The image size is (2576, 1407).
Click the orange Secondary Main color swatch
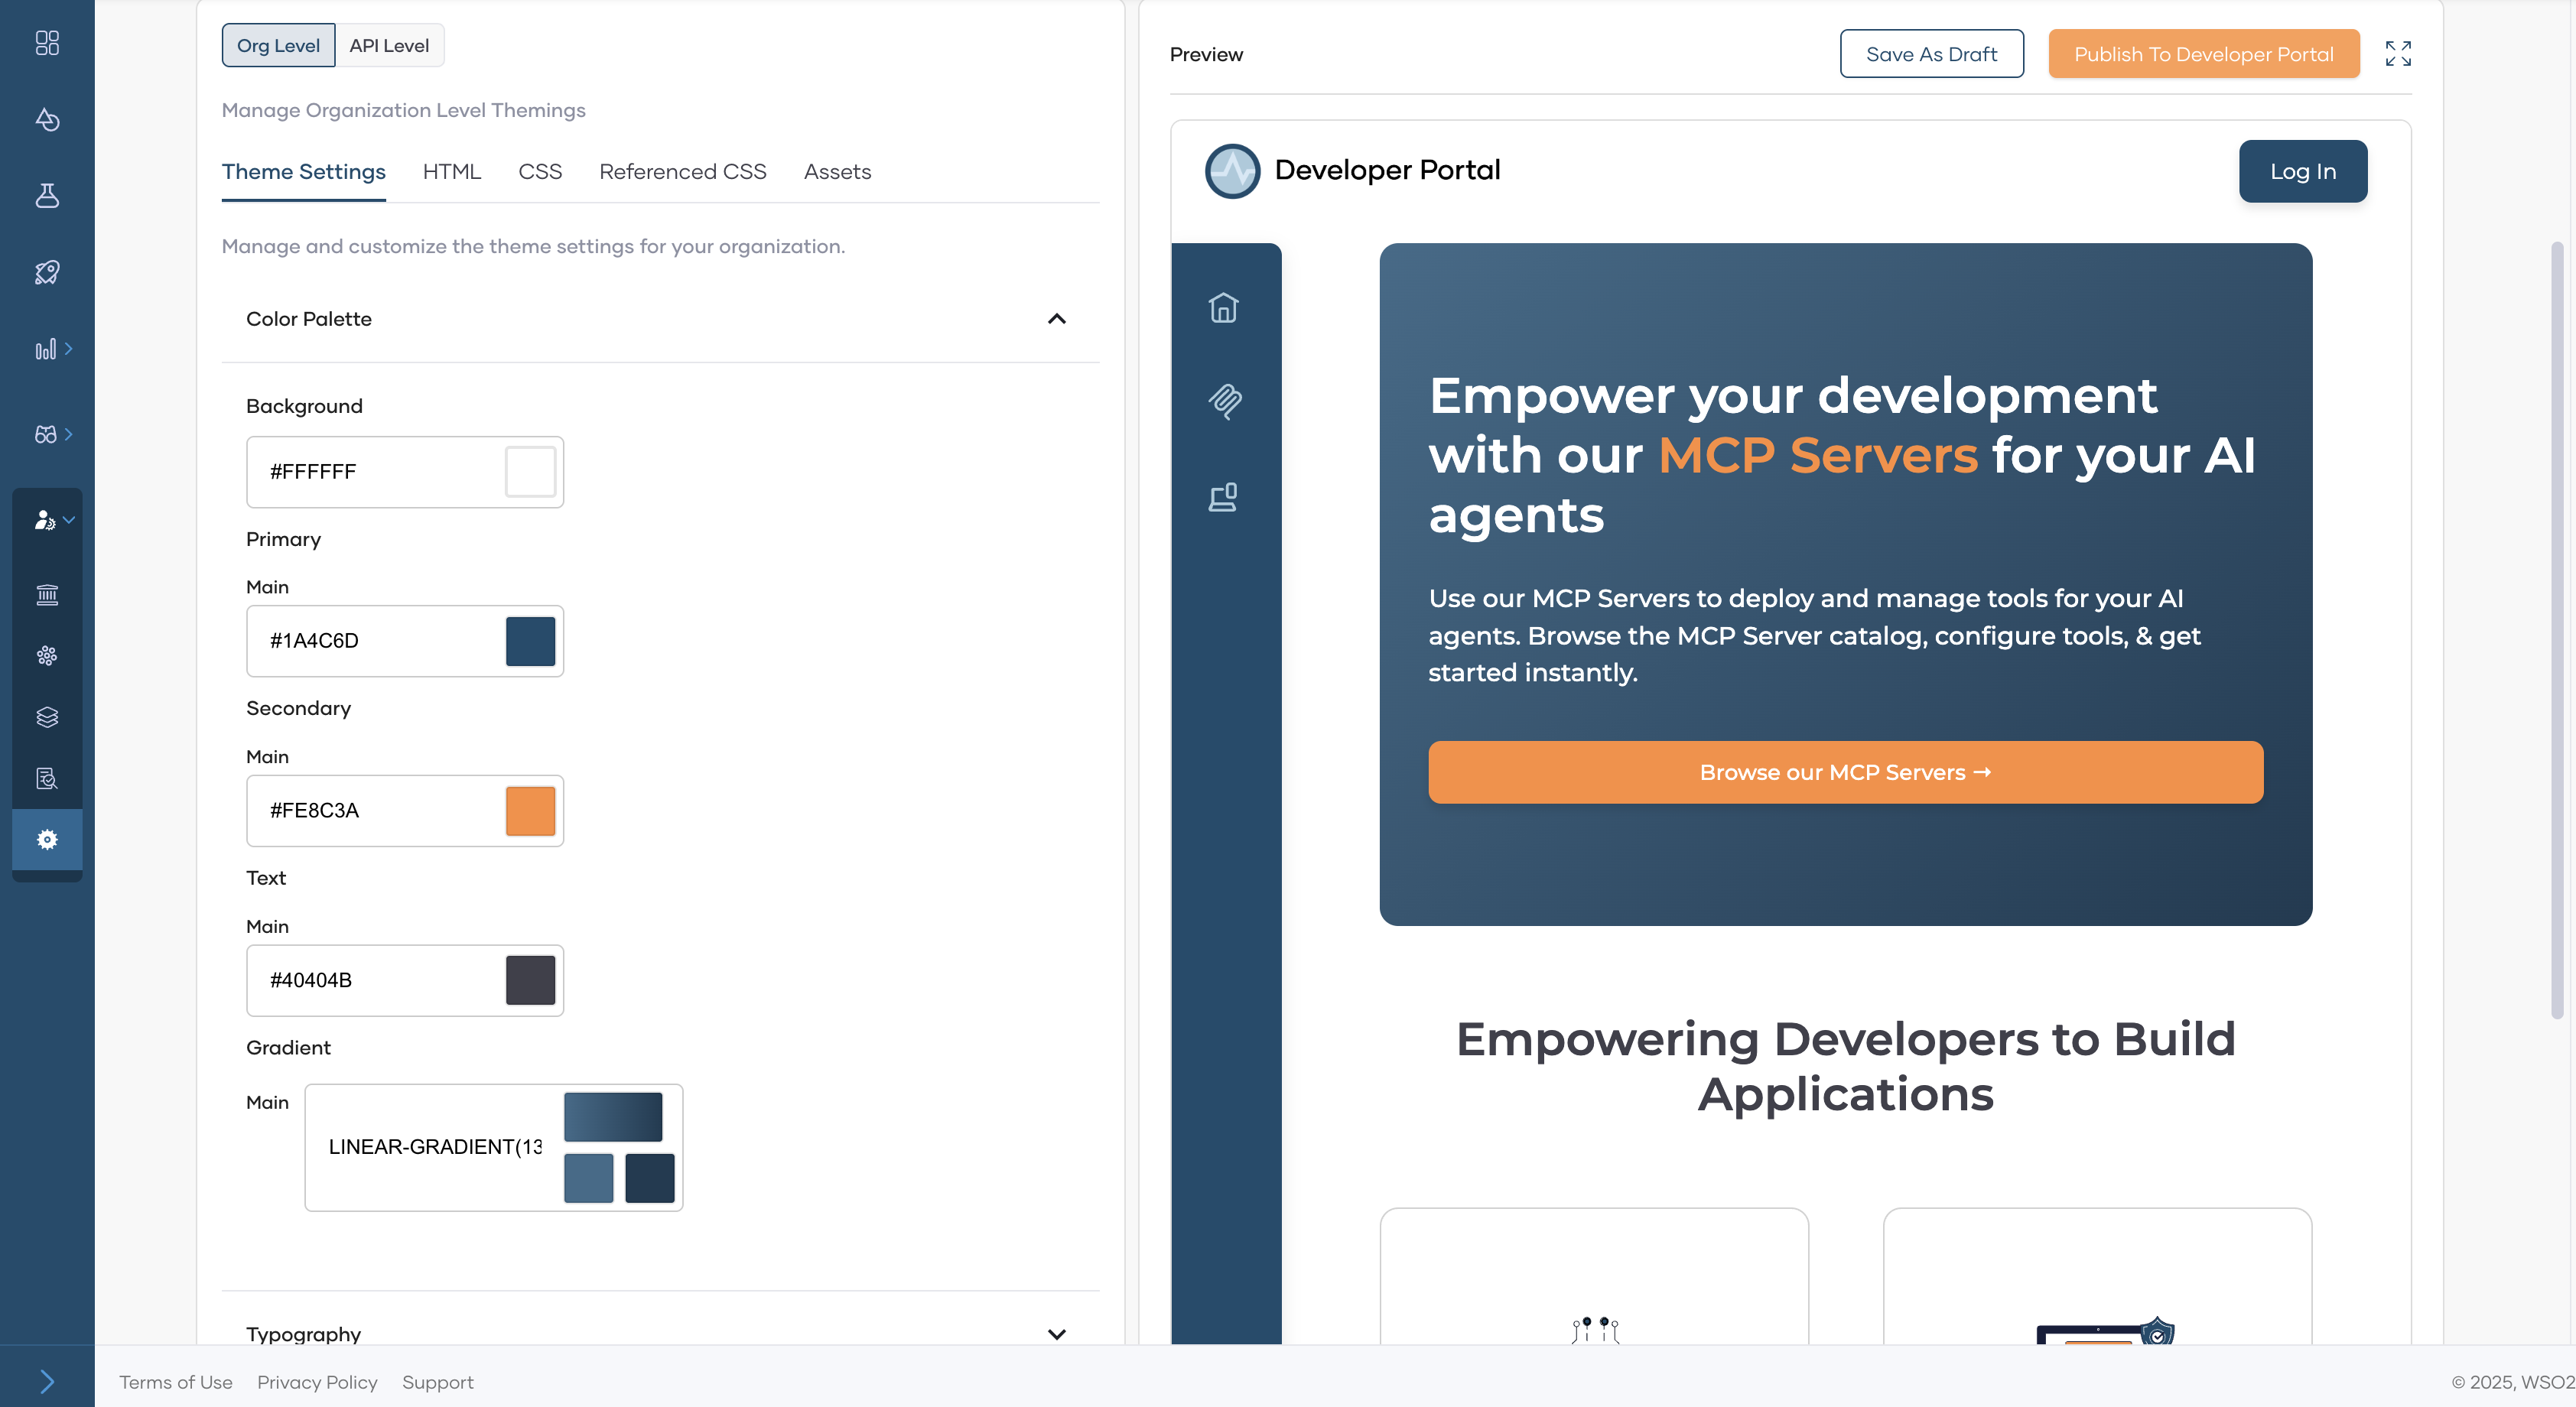(531, 811)
